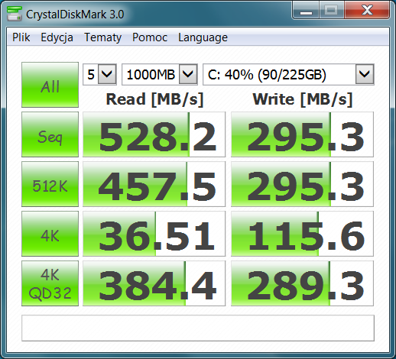Expand the 1000MB test size dropdown
396x359 pixels.
tap(188, 74)
